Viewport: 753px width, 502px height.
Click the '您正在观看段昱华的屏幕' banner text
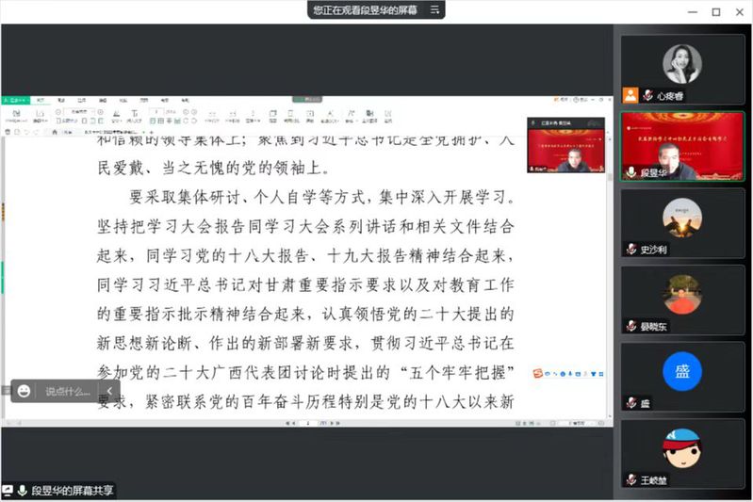[368, 9]
